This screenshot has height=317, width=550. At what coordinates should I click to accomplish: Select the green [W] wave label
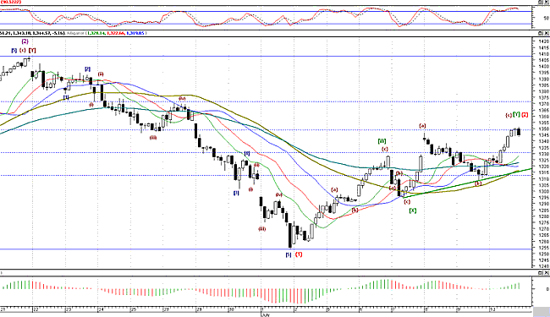tap(382, 141)
